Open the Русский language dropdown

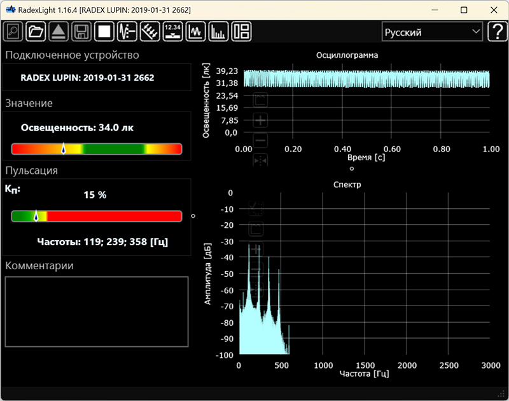[x=432, y=32]
